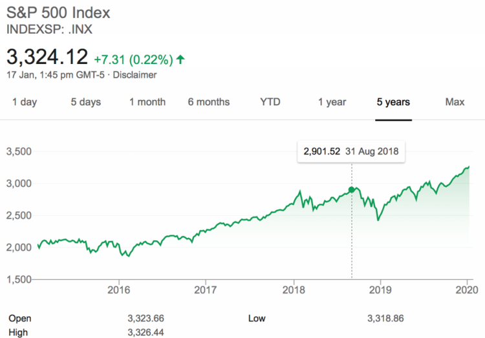Select the 5 years tab
The height and width of the screenshot is (338, 485).
click(393, 102)
